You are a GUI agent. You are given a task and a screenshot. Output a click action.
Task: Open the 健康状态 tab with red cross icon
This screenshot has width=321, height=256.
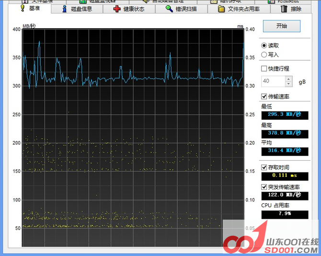tap(129, 9)
